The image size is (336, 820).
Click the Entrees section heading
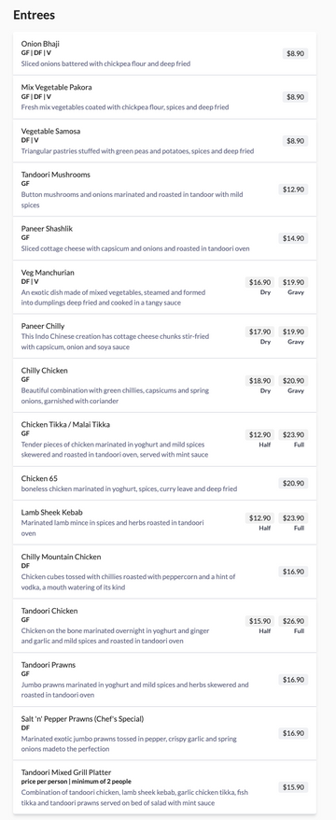(x=34, y=15)
